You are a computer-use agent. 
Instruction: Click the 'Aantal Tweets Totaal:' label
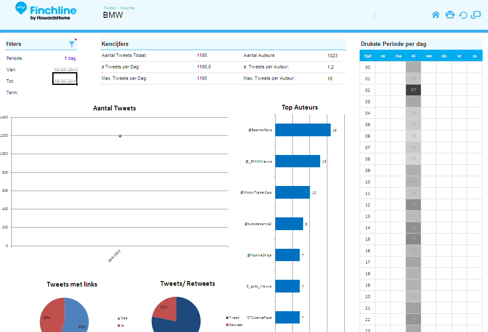tap(124, 55)
